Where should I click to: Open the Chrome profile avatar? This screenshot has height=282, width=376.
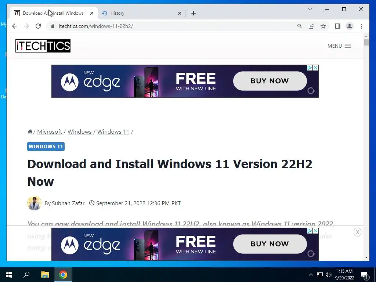click(350, 26)
